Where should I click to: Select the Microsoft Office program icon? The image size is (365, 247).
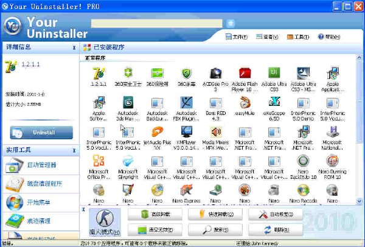click(x=99, y=161)
